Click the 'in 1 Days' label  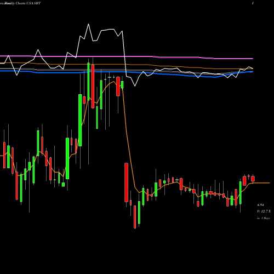point(263,218)
